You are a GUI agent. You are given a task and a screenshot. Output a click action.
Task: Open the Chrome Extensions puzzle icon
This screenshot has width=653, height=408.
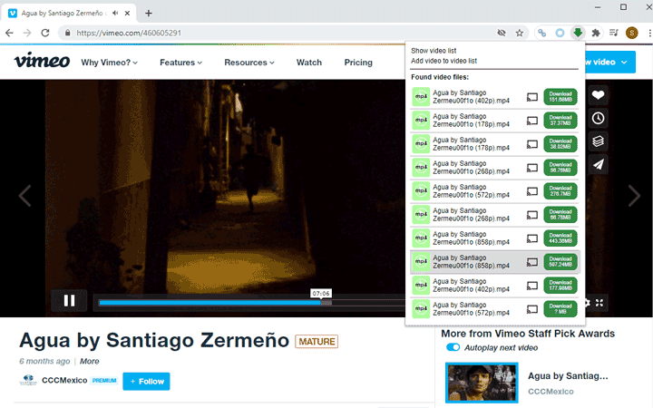coord(596,33)
